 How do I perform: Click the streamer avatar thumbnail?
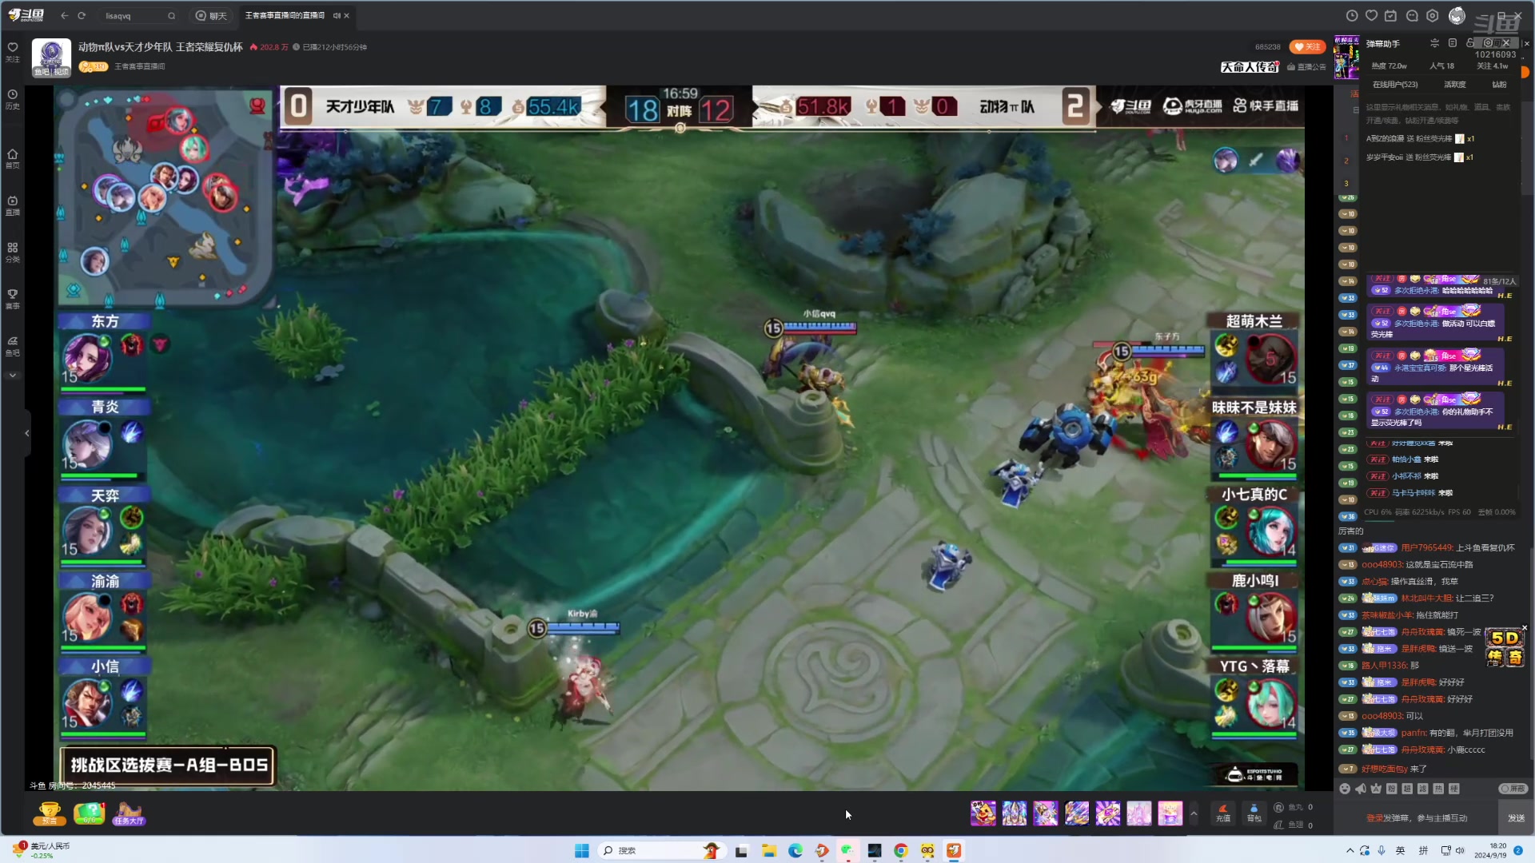51,58
